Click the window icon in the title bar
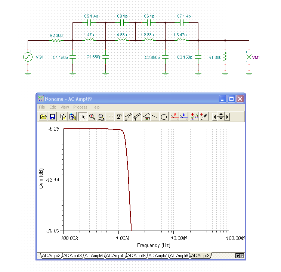This screenshot has width=281, height=272. click(41, 99)
